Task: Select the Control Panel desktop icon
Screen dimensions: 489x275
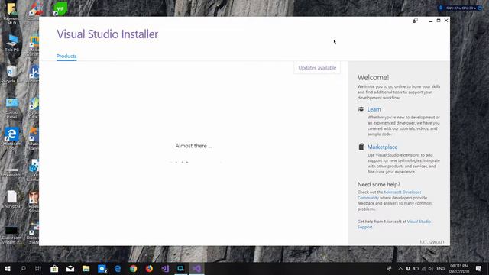Action: [12, 108]
